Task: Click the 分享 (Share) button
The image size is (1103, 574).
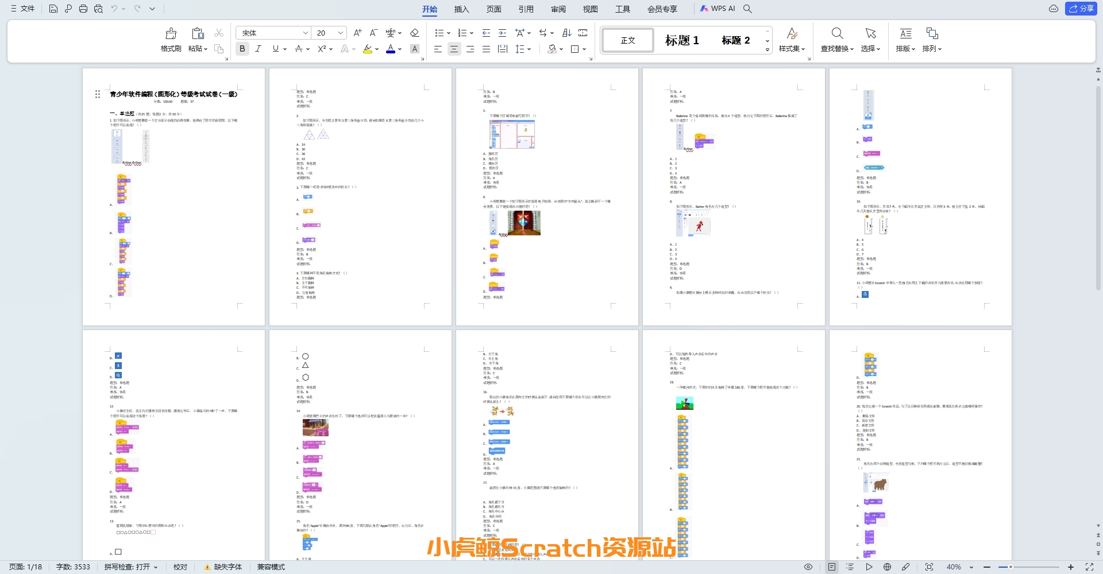Action: click(x=1081, y=9)
